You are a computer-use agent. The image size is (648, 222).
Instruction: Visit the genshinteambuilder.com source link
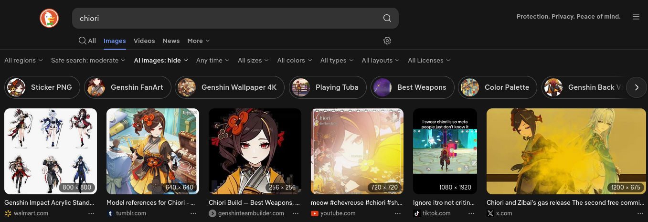tap(251, 213)
